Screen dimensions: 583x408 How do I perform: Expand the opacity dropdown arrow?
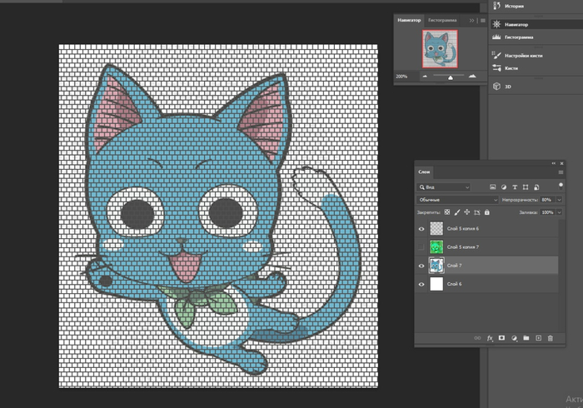[x=556, y=200]
